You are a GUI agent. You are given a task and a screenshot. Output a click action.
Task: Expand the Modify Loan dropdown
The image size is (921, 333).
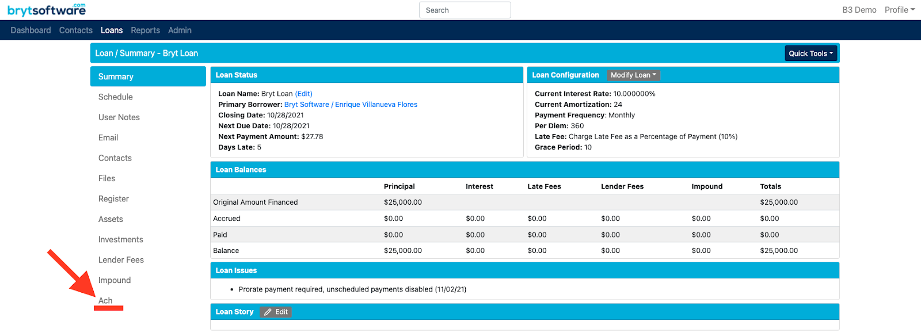pos(633,75)
